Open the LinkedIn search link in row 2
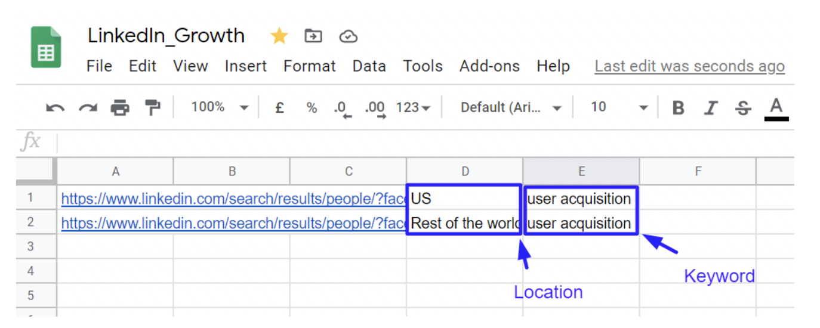820x328 pixels. (x=234, y=223)
